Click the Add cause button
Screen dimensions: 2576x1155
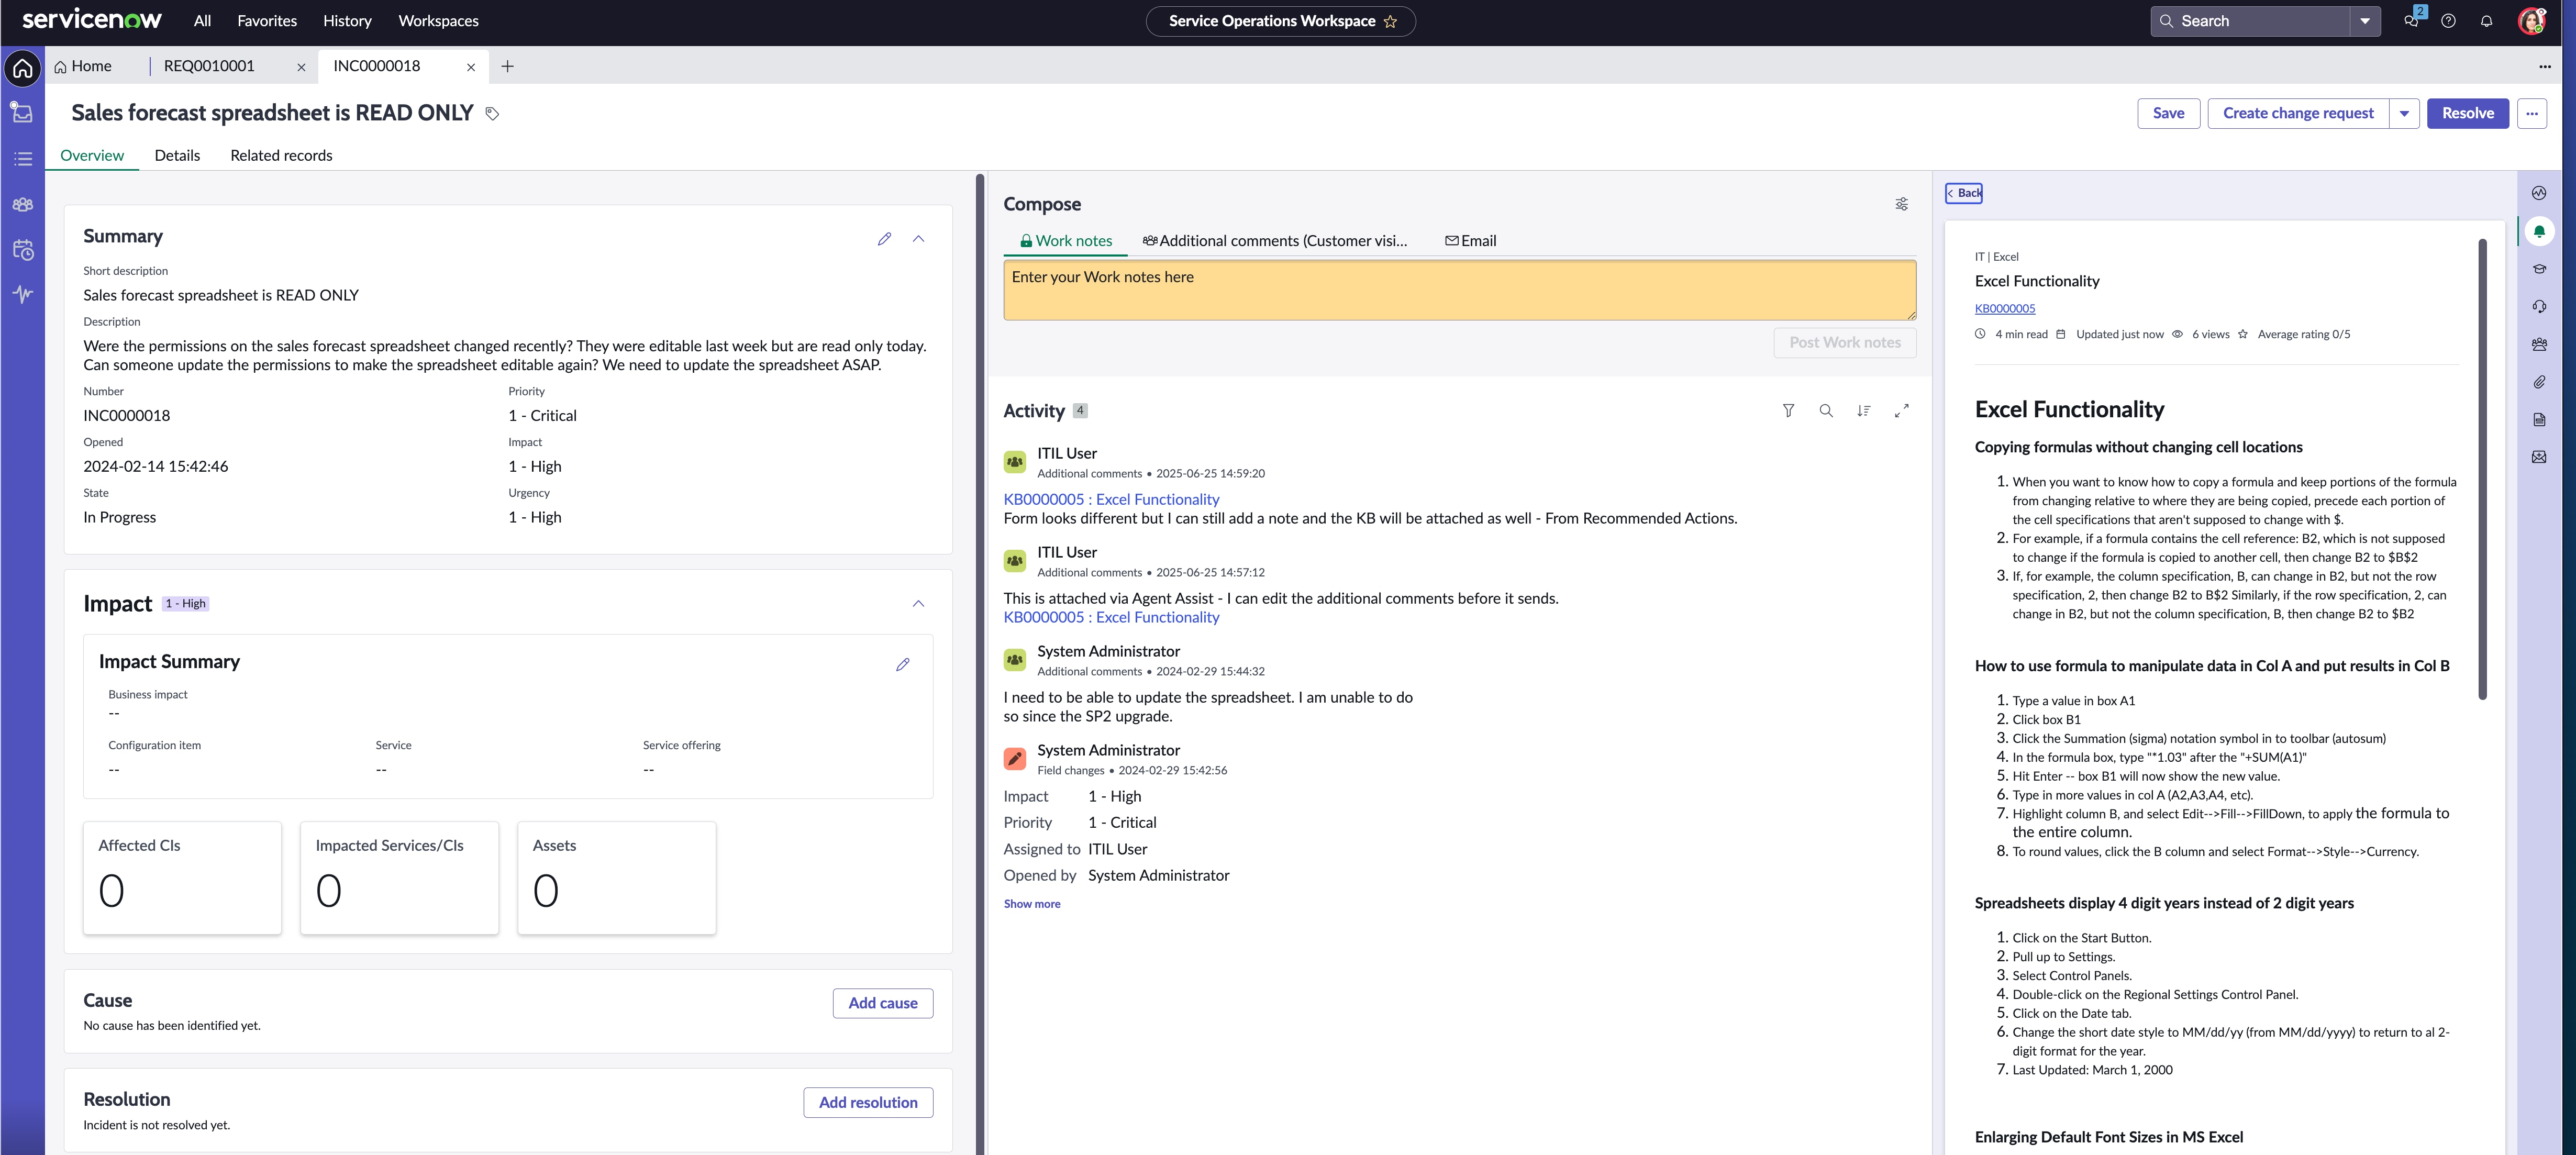[882, 1003]
